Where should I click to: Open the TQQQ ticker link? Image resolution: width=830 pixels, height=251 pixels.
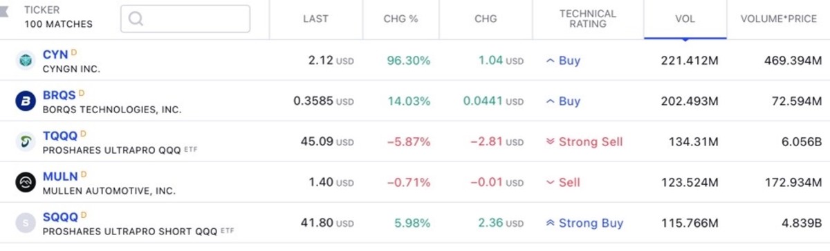(x=60, y=136)
